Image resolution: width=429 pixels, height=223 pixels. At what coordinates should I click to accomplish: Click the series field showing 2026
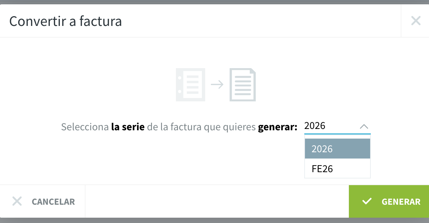point(337,126)
